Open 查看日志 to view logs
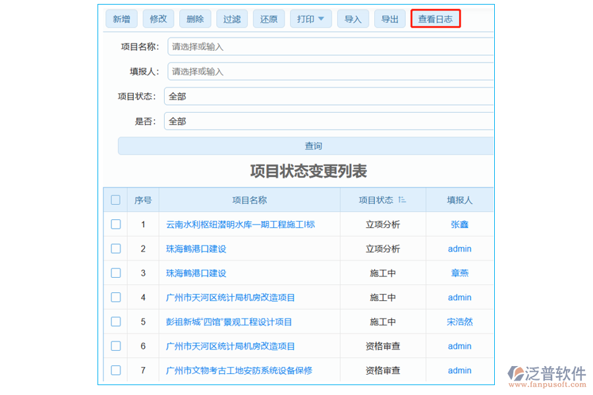593x395 pixels. pyautogui.click(x=436, y=18)
